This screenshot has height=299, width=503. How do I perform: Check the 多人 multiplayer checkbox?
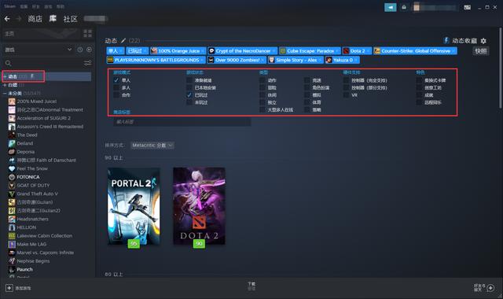point(116,87)
